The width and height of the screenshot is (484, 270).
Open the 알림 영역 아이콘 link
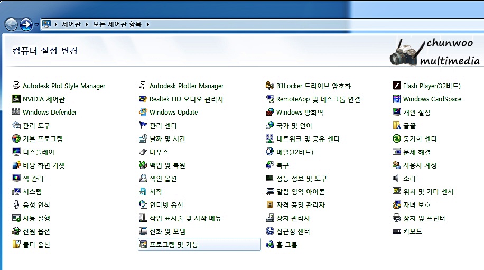[x=301, y=192]
